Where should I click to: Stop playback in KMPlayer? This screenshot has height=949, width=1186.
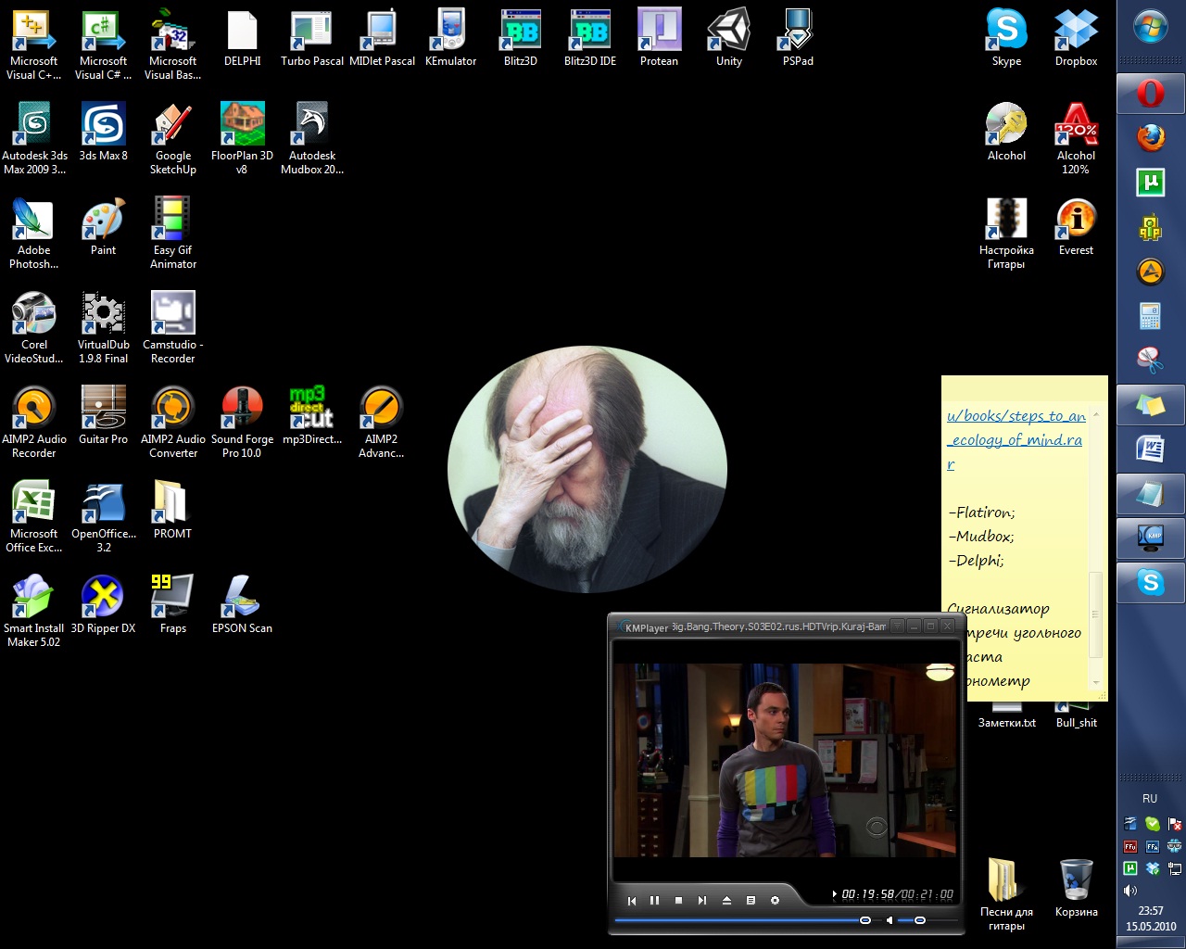tap(678, 900)
